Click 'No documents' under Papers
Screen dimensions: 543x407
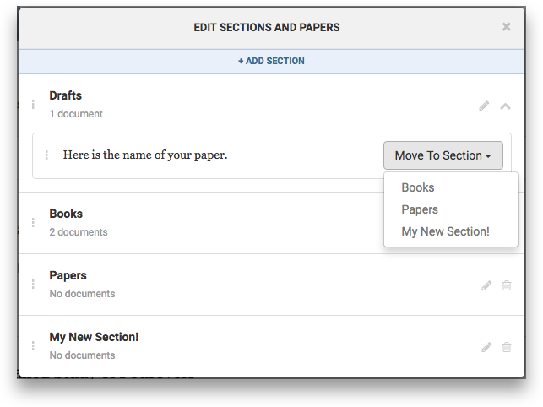point(82,294)
